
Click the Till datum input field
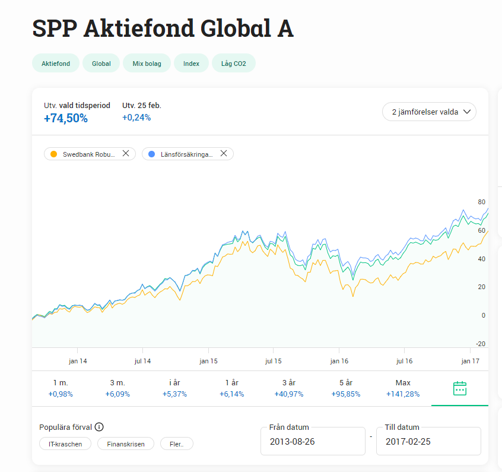[428, 441]
